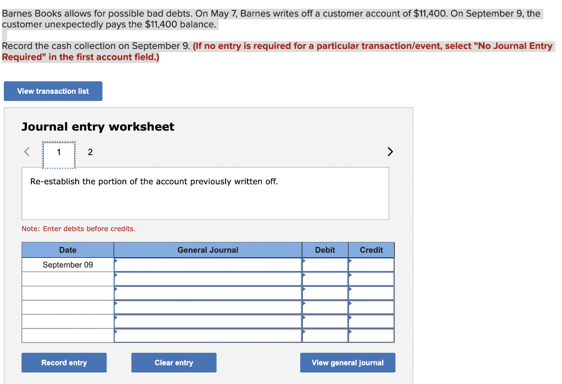The image size is (562, 384).
Task: Advance to next entry with right chevron
Action: tap(390, 151)
